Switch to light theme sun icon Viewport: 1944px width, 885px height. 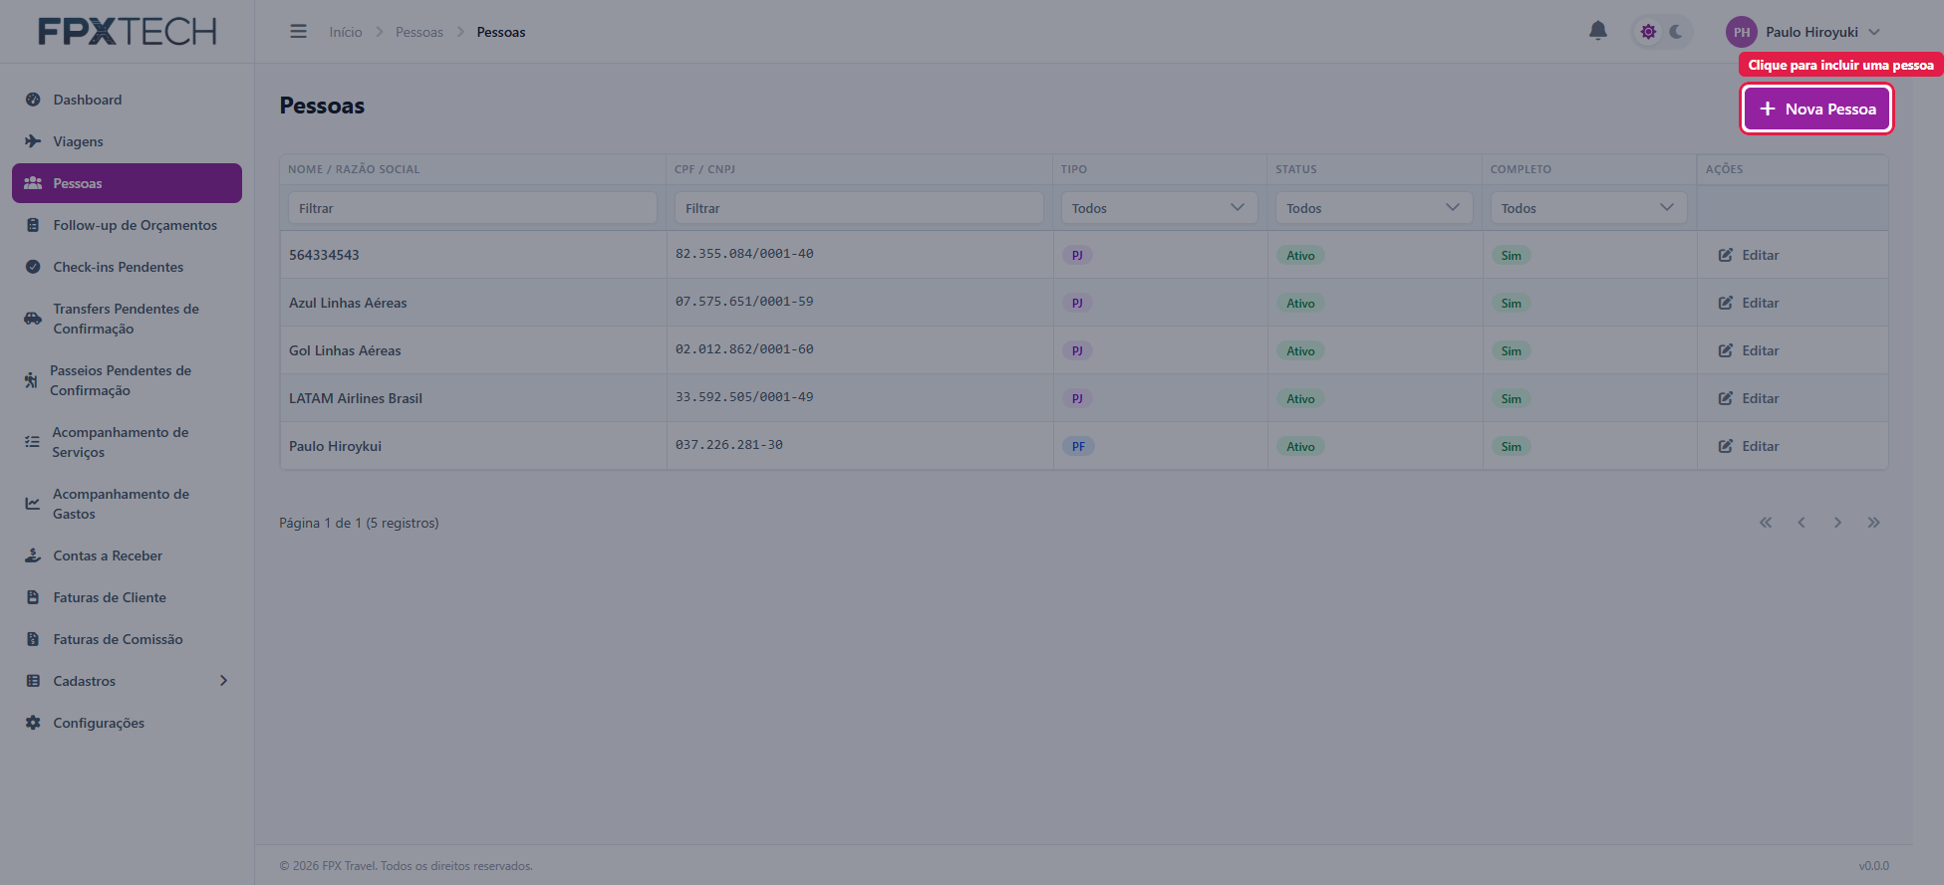(x=1648, y=32)
